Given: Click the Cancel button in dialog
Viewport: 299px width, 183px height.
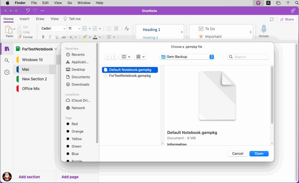Looking at the screenshot, I should 237,154.
